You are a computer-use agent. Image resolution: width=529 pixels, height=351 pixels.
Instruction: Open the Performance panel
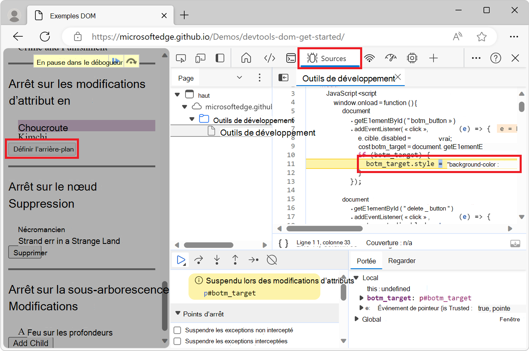(391, 58)
